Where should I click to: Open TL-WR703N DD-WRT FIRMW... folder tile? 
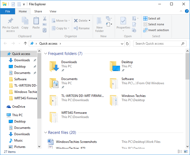point(77,100)
